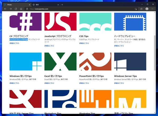
Task: Click 詳細はこちら under ハードウェアレビュー
Action: click(x=119, y=46)
